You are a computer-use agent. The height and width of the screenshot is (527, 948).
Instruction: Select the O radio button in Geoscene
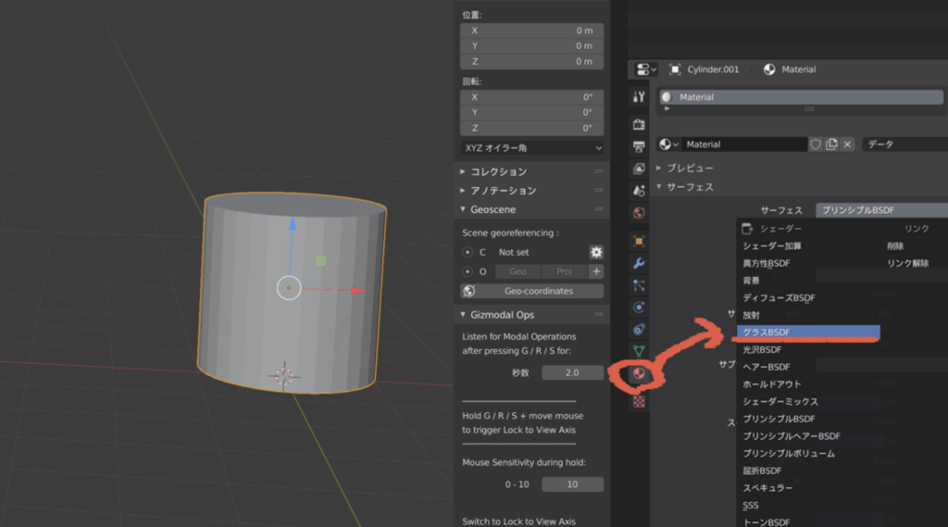pos(468,271)
